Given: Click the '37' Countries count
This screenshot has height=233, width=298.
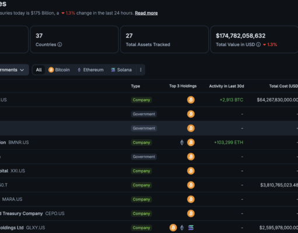Looking at the screenshot, I should pos(39,36).
